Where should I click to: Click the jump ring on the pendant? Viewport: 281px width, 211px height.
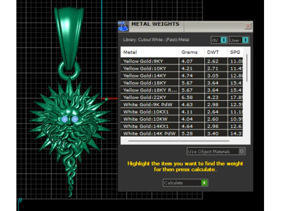pyautogui.click(x=69, y=71)
